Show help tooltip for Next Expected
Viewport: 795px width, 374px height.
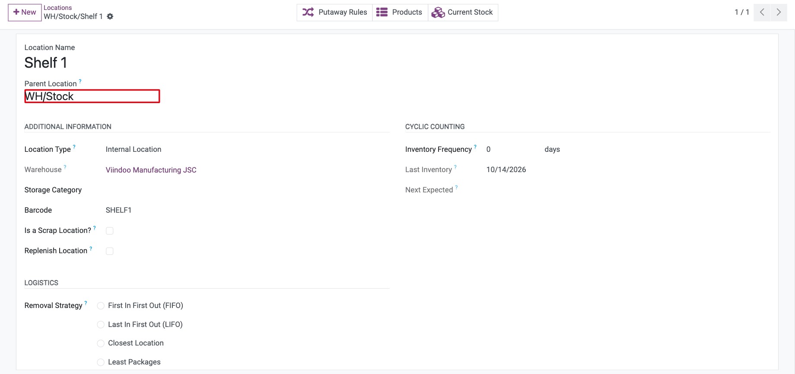point(457,187)
